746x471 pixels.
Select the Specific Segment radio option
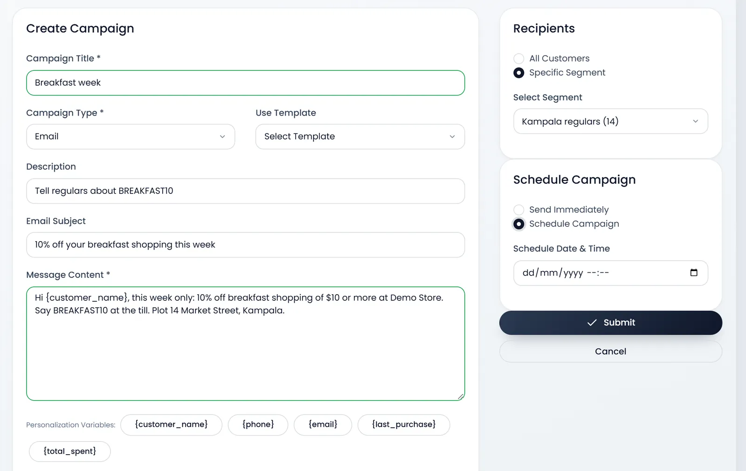pyautogui.click(x=518, y=73)
